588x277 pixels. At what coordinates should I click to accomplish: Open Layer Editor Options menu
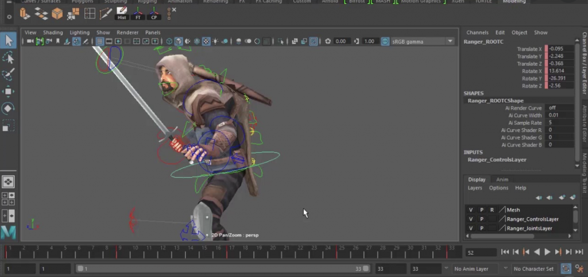(x=498, y=188)
